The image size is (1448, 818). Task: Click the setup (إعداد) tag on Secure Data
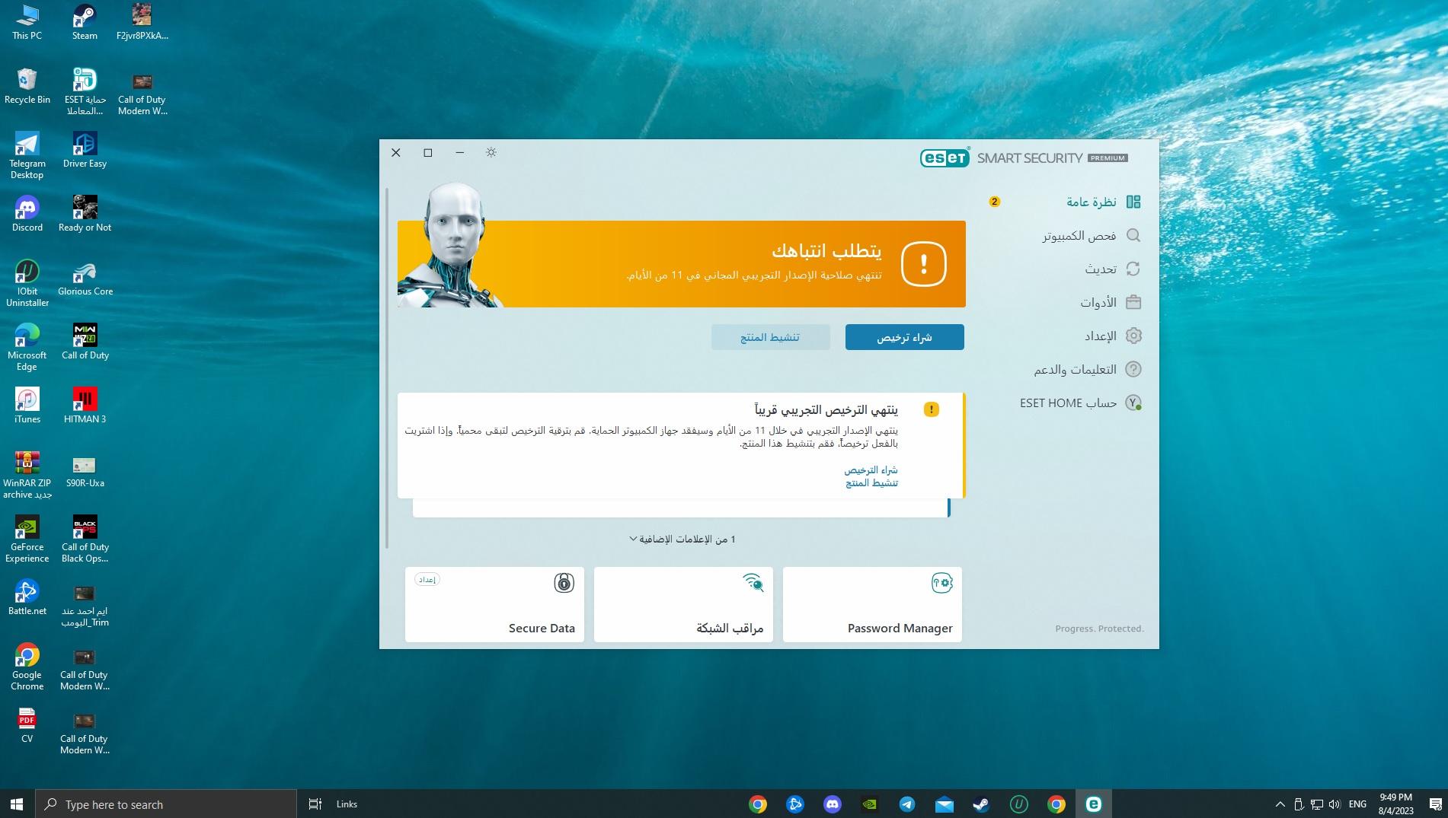(427, 580)
